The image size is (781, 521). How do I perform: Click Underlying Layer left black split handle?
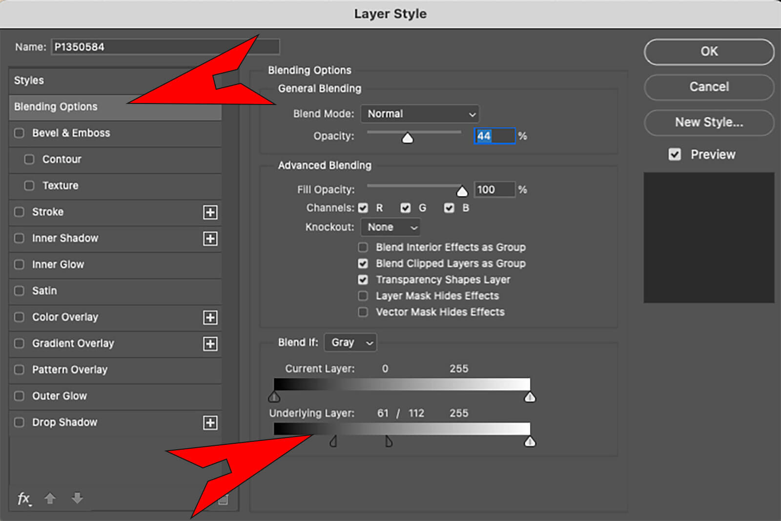tap(333, 441)
